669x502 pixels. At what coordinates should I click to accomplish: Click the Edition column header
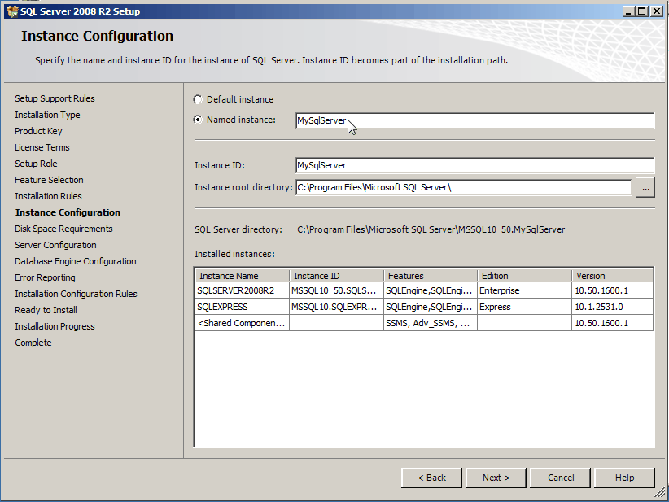(x=523, y=276)
